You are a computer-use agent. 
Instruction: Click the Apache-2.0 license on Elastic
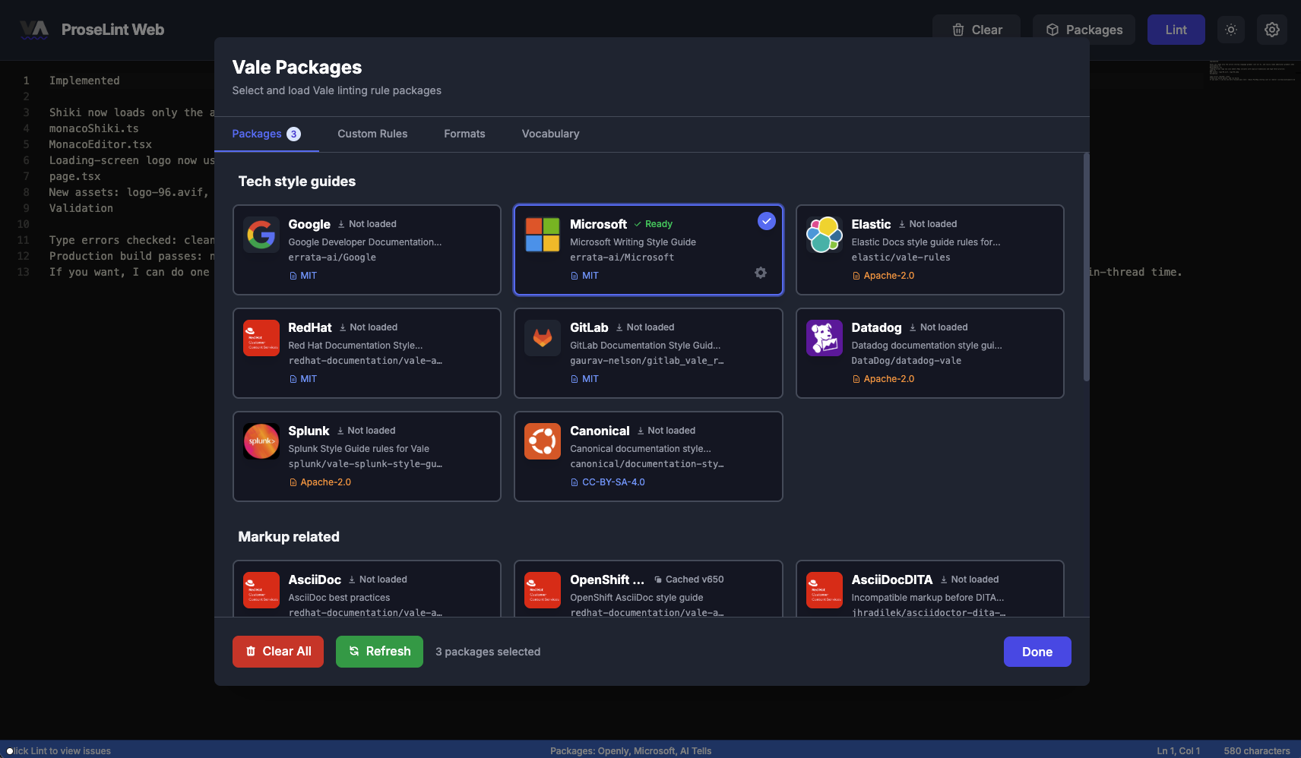tap(888, 276)
